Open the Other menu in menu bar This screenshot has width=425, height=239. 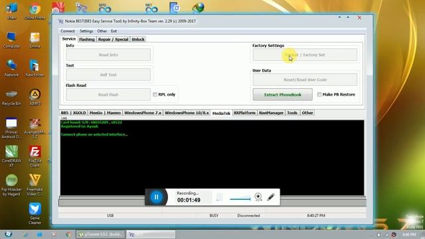[102, 31]
